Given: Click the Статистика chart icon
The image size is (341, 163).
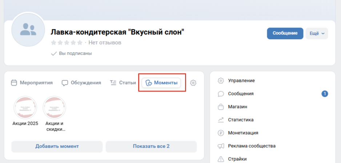Looking at the screenshot, I should point(221,120).
